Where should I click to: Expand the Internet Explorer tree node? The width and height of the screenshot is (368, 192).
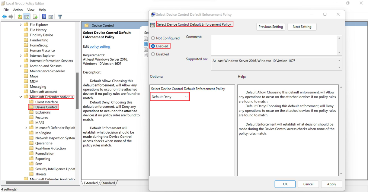click(21, 56)
